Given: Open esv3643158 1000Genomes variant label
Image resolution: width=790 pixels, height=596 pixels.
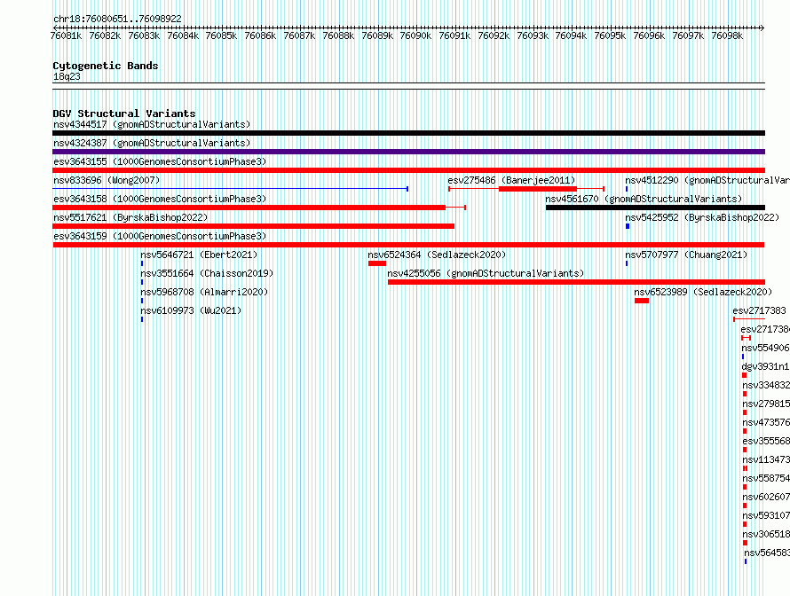Looking at the screenshot, I should (x=160, y=199).
